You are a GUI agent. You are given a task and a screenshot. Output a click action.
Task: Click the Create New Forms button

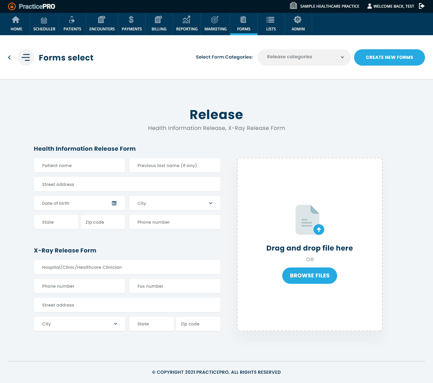[x=389, y=57]
